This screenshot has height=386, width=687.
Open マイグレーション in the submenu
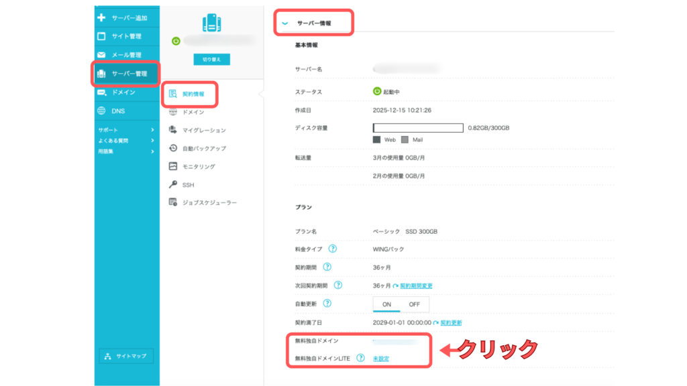point(204,130)
